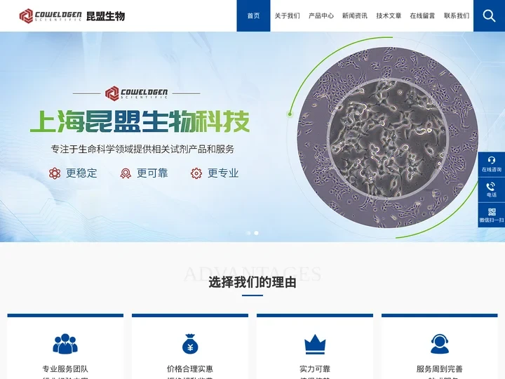Click the 在线咨询 side label
The width and height of the screenshot is (505, 379).
click(492, 170)
